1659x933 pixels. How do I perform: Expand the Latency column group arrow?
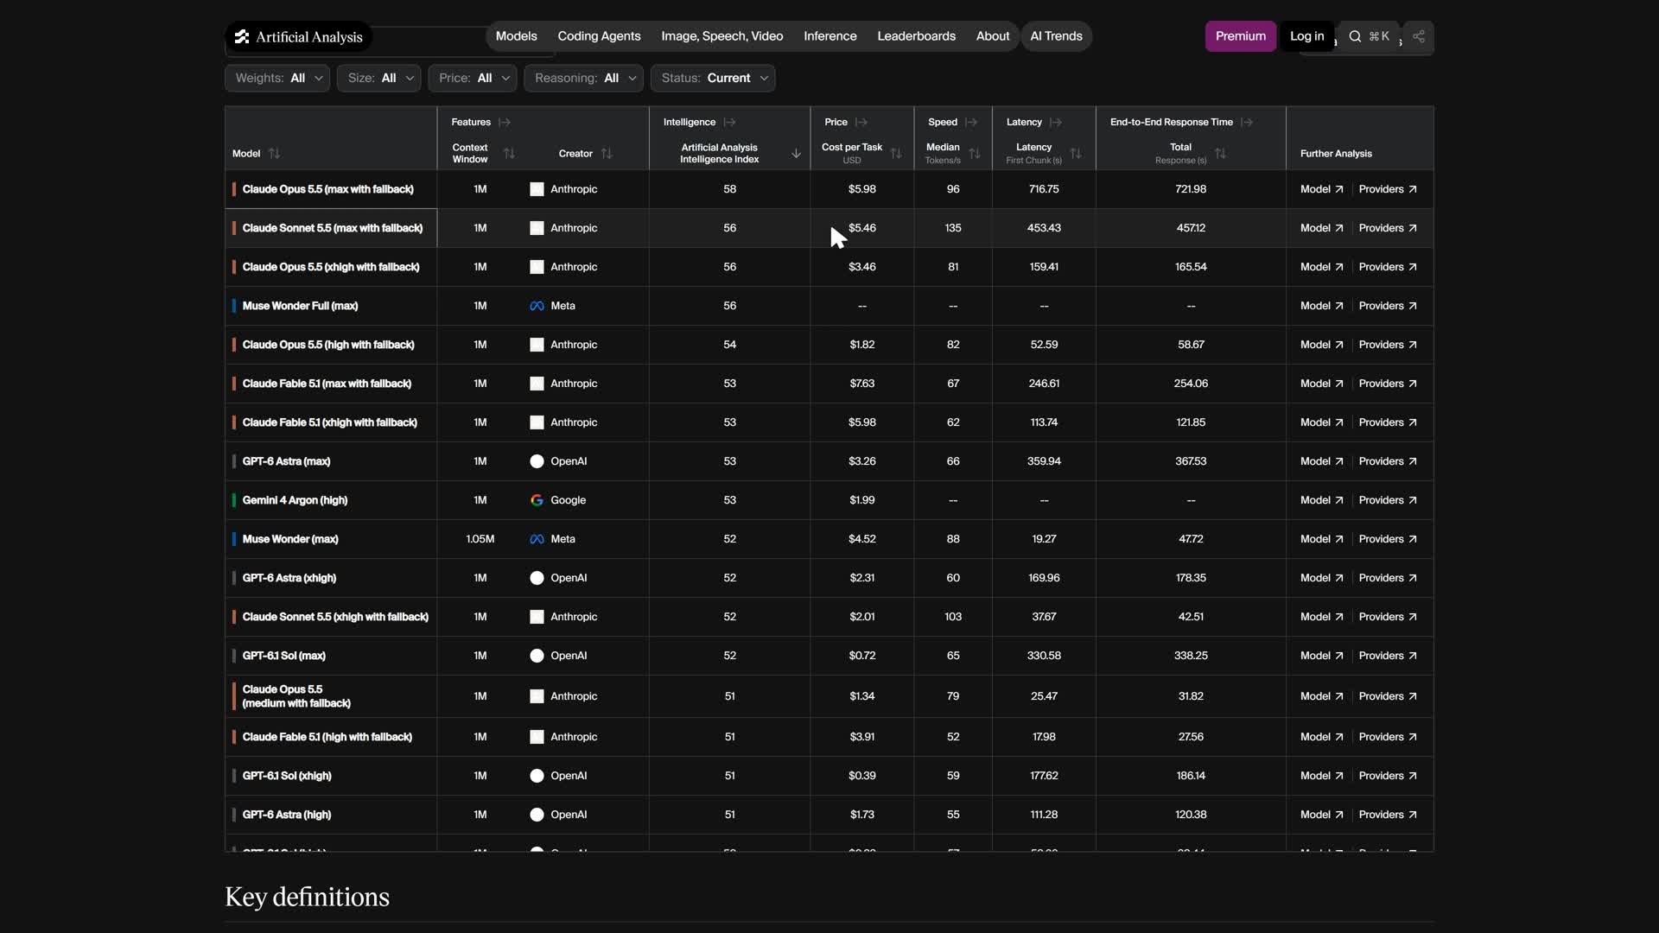1056,123
